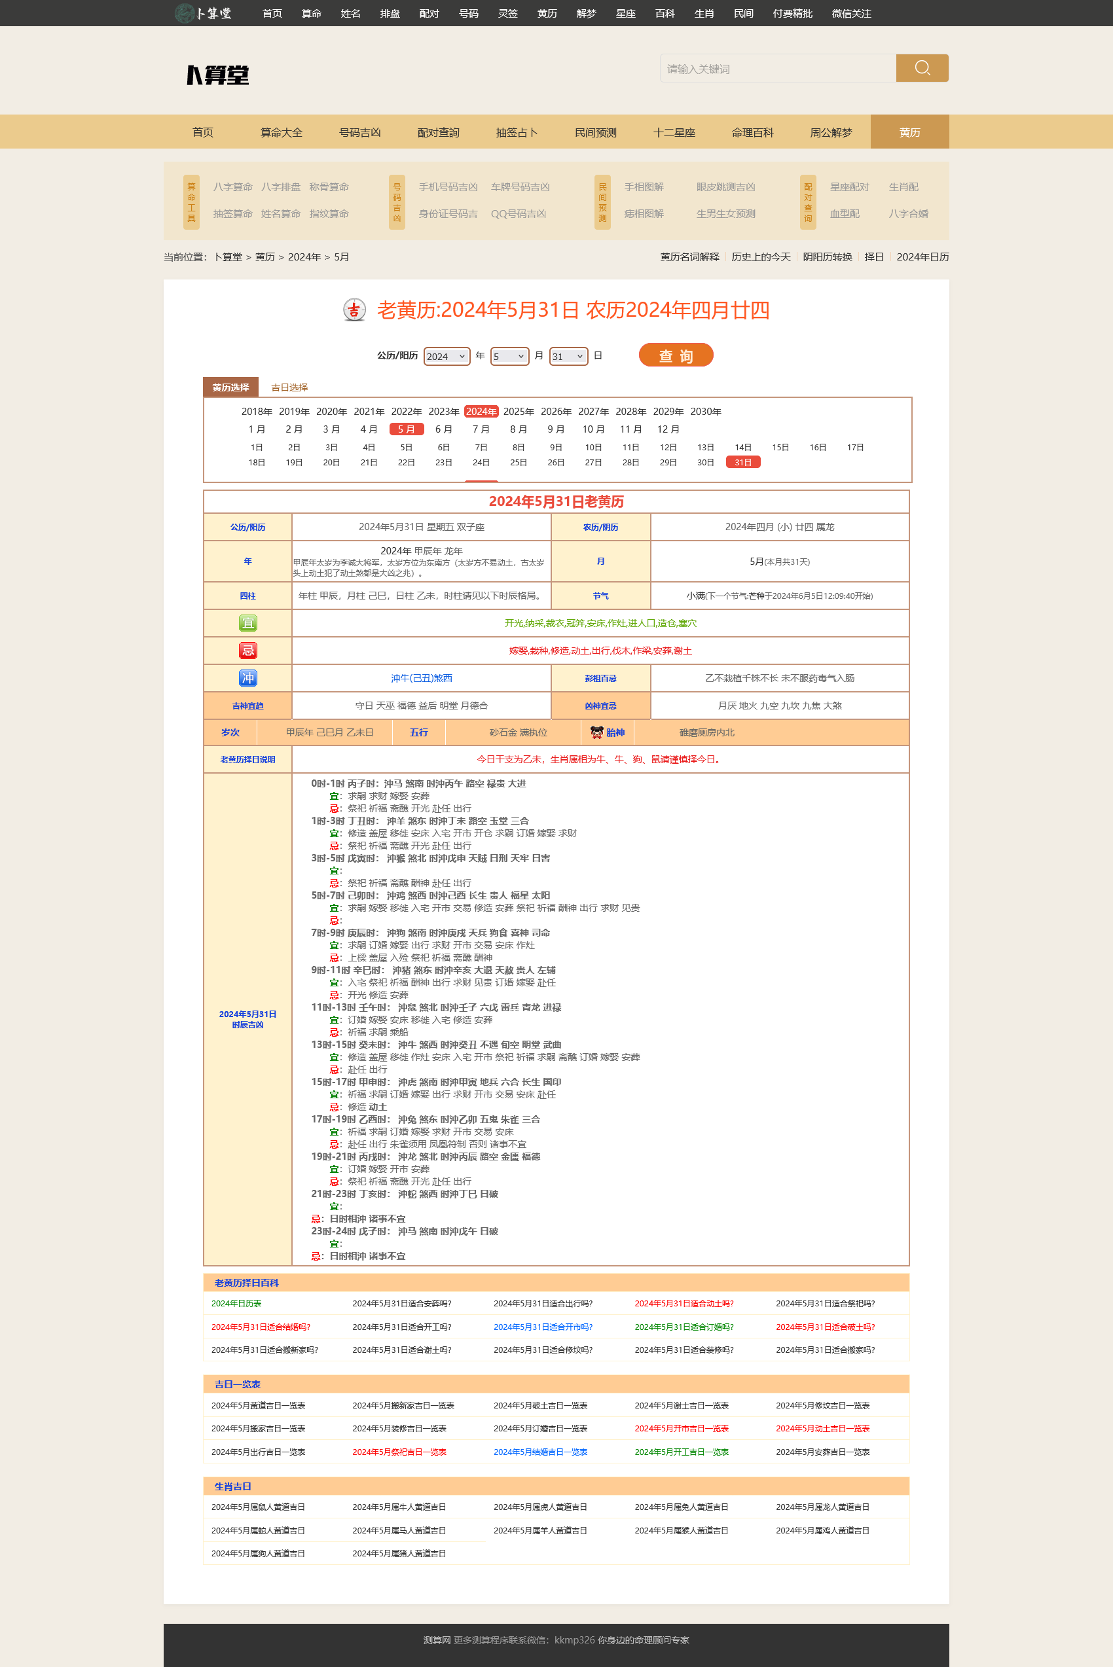Image resolution: width=1113 pixels, height=1667 pixels.
Task: Click the search magnifier icon button
Action: 921,68
